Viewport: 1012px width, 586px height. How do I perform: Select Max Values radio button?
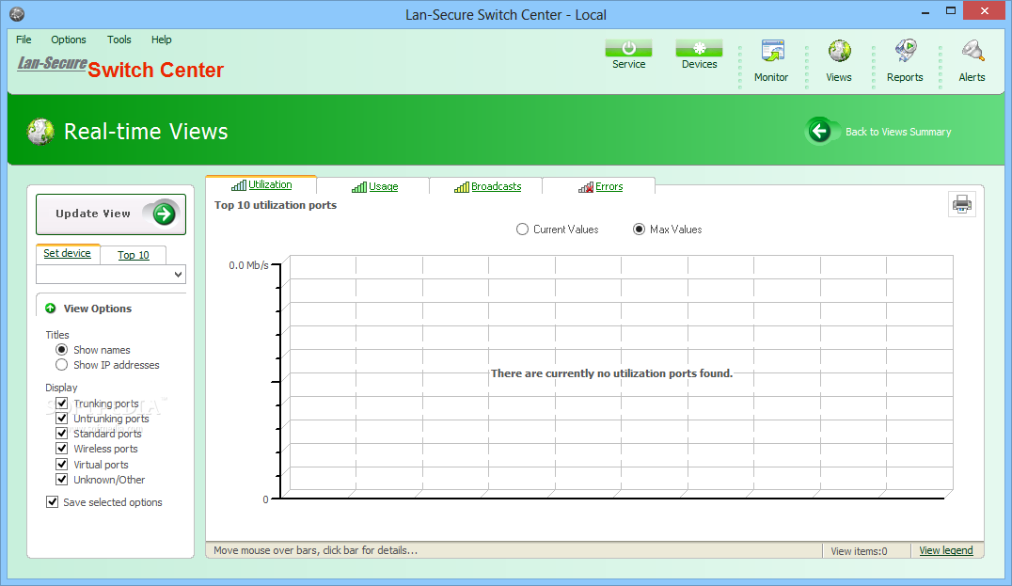pyautogui.click(x=639, y=230)
